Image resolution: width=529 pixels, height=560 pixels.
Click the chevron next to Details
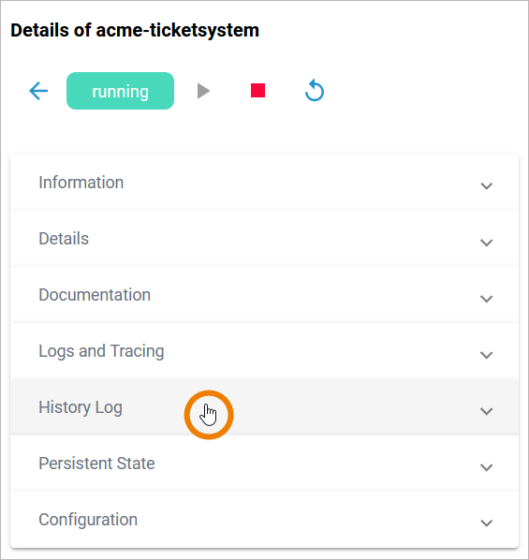coord(487,243)
